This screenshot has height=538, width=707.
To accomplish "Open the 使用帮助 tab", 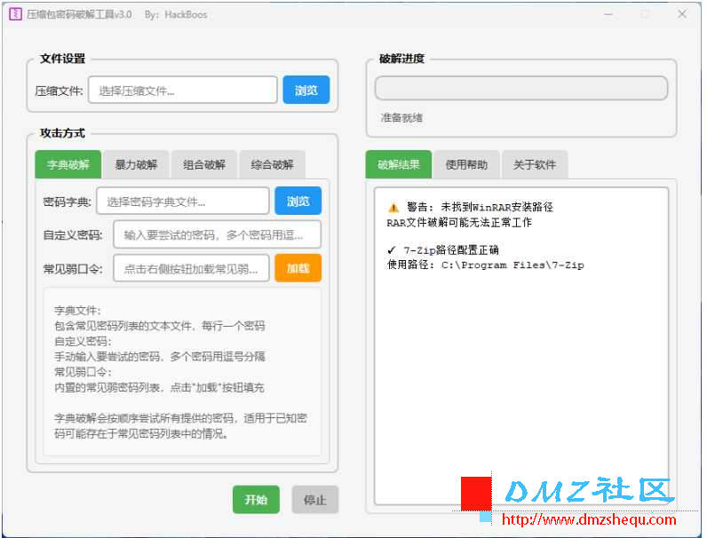I will tap(466, 164).
